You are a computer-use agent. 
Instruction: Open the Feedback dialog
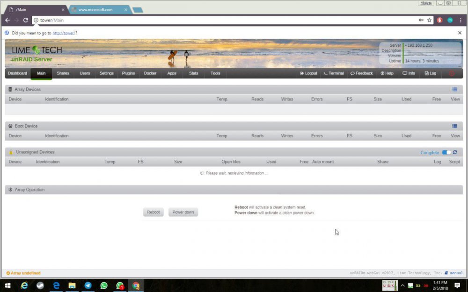[362, 73]
